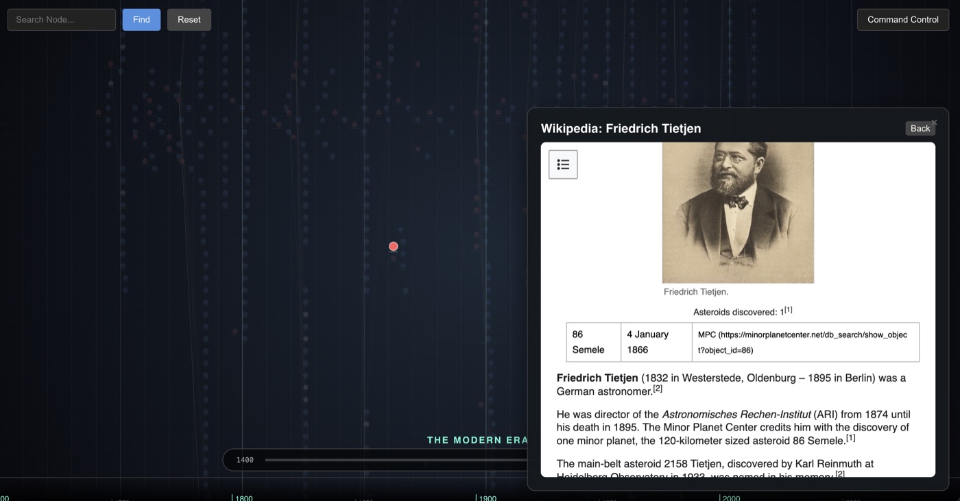Click the 'Friedrich Tietjen.' image caption
Viewport: 960px width, 501px height.
pyautogui.click(x=696, y=292)
